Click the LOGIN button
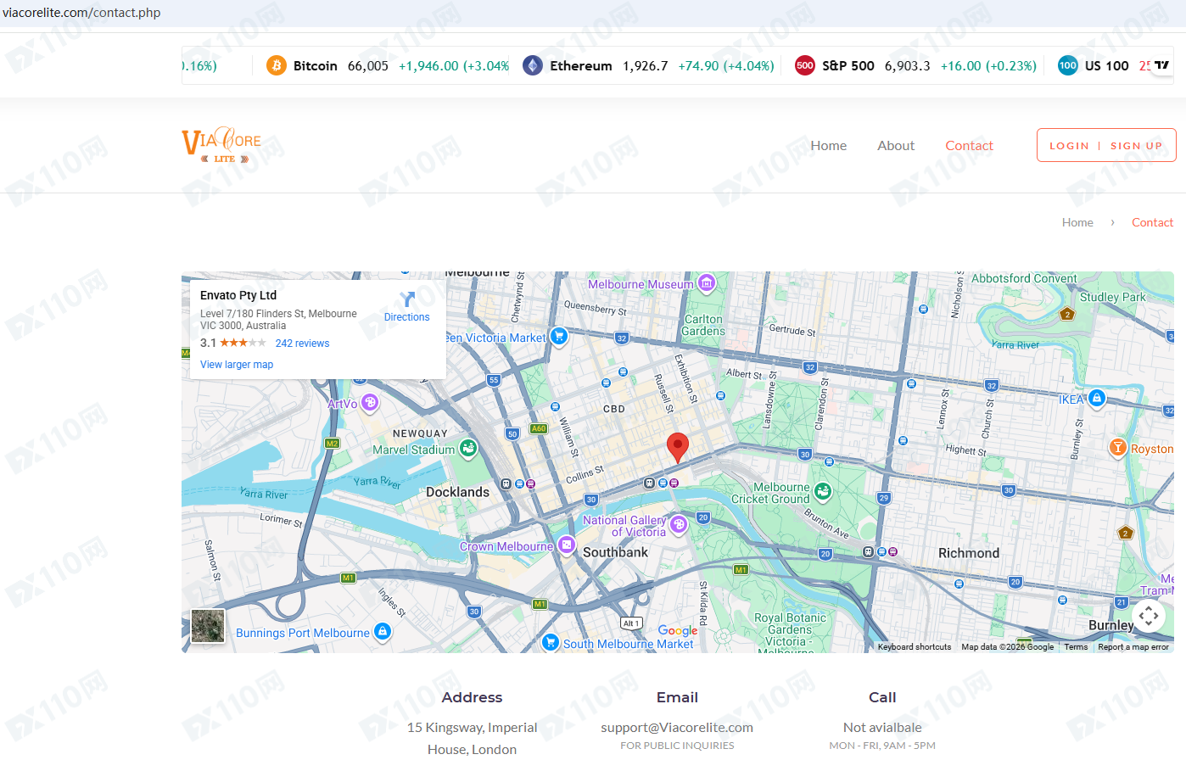 pos(1069,146)
